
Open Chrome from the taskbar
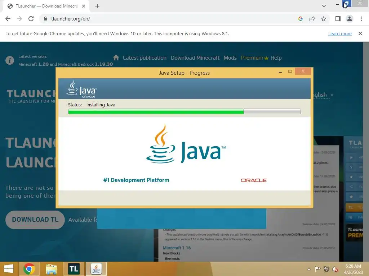tap(29, 269)
